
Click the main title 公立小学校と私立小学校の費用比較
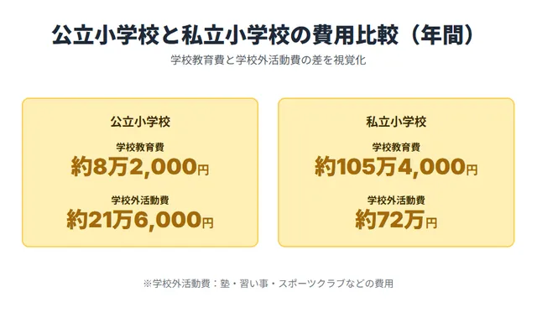click(x=226, y=35)
